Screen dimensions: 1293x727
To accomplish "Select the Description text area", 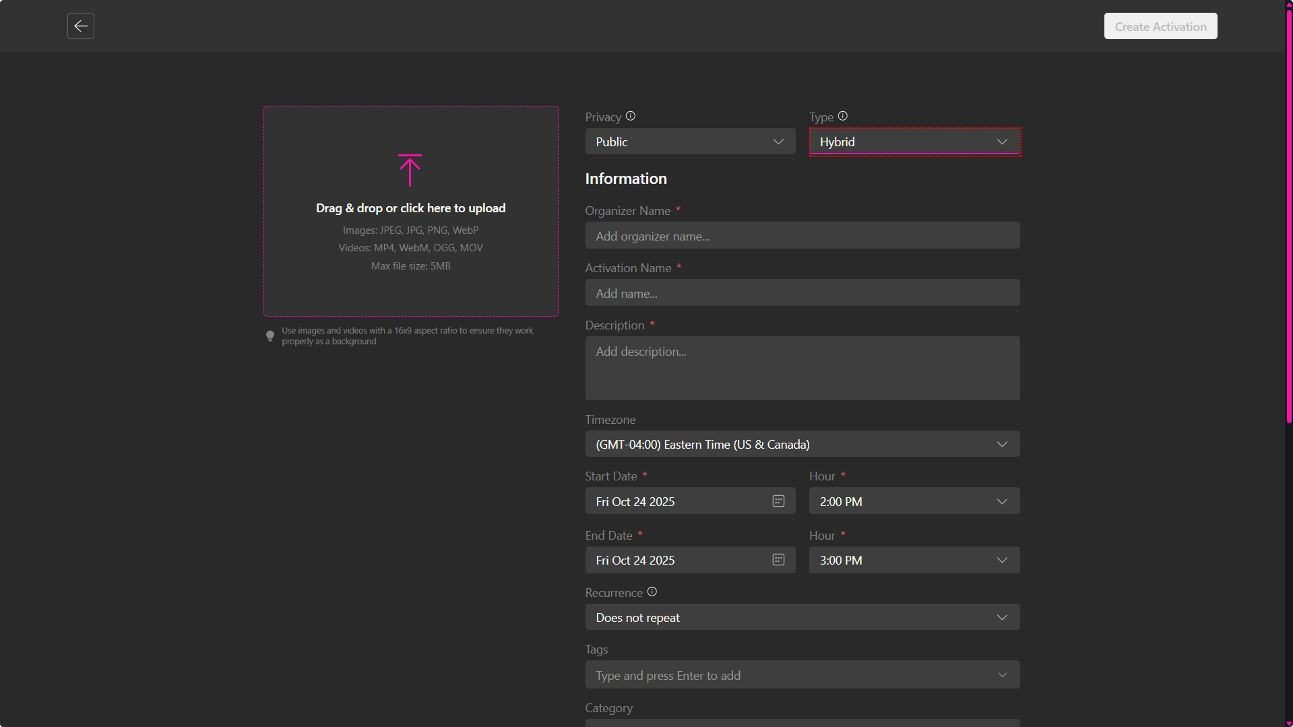I will tap(802, 368).
